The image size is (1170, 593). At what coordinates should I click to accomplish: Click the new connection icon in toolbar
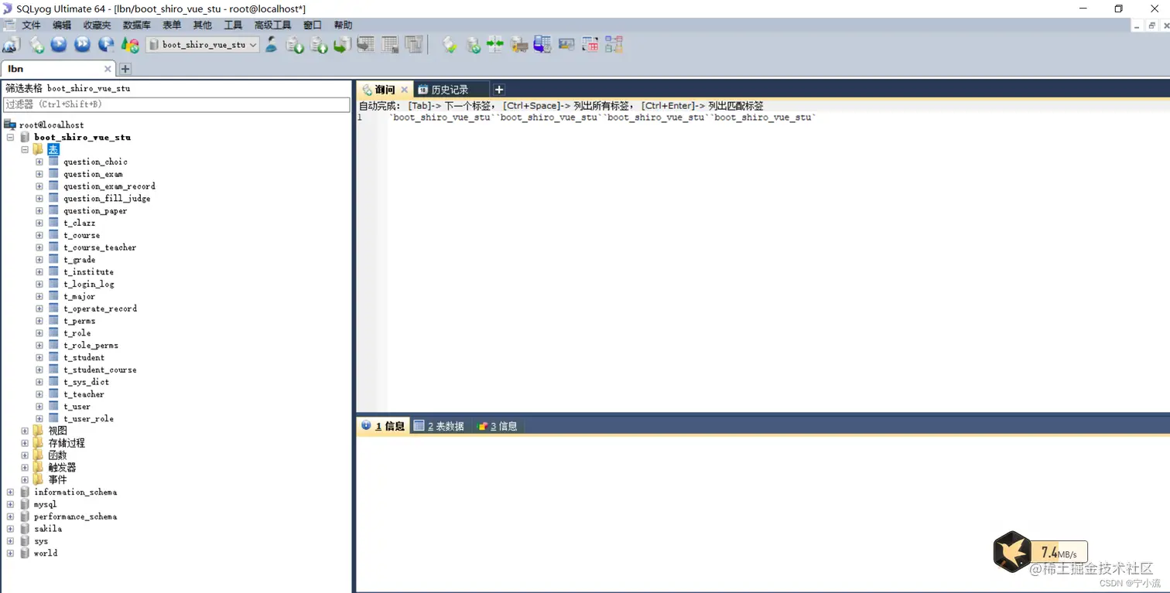(x=12, y=45)
